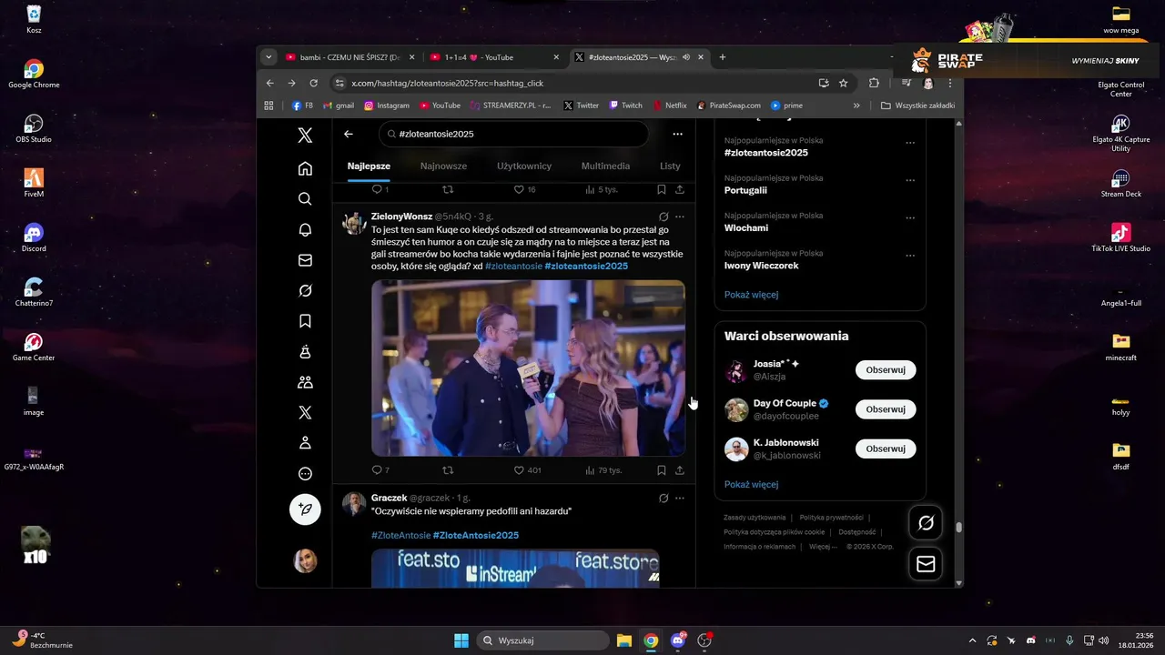The height and width of the screenshot is (655, 1165).
Task: Click the taskbar Wyszukaj search box
Action: [x=543, y=640]
